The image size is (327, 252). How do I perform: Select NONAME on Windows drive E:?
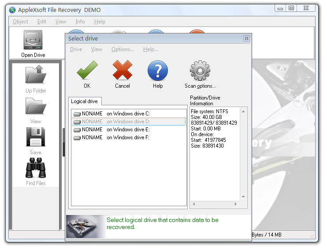[129, 130]
